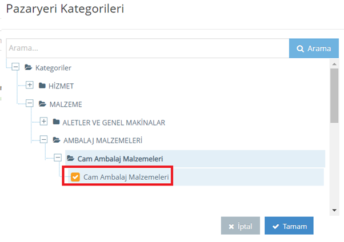
Task: Uncheck the orange Cam Ambalaj Malzemeleri checkbox
Action: tap(75, 177)
